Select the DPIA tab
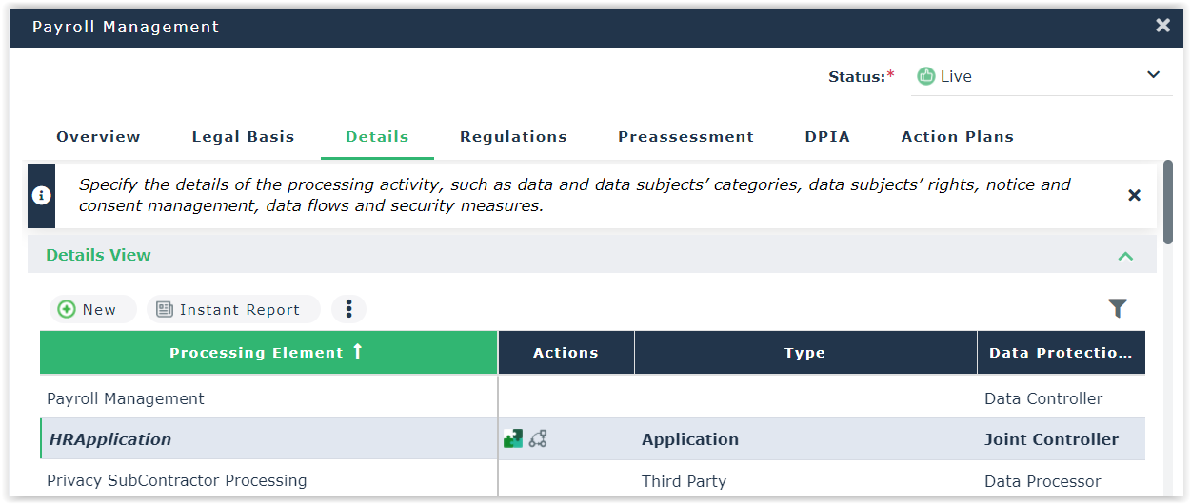Image resolution: width=1191 pixels, height=504 pixels. [827, 137]
